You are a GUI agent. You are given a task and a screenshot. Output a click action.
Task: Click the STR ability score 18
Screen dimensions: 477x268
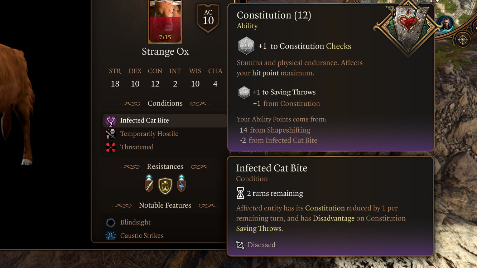[x=115, y=84]
